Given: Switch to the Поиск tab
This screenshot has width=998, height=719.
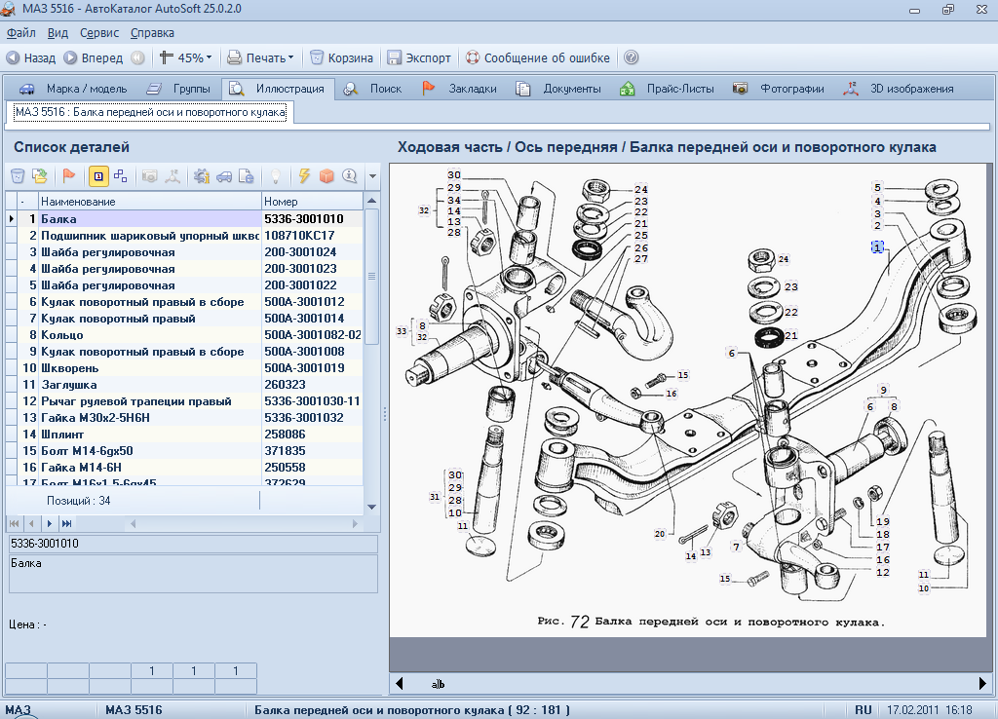Looking at the screenshot, I should click(x=385, y=89).
